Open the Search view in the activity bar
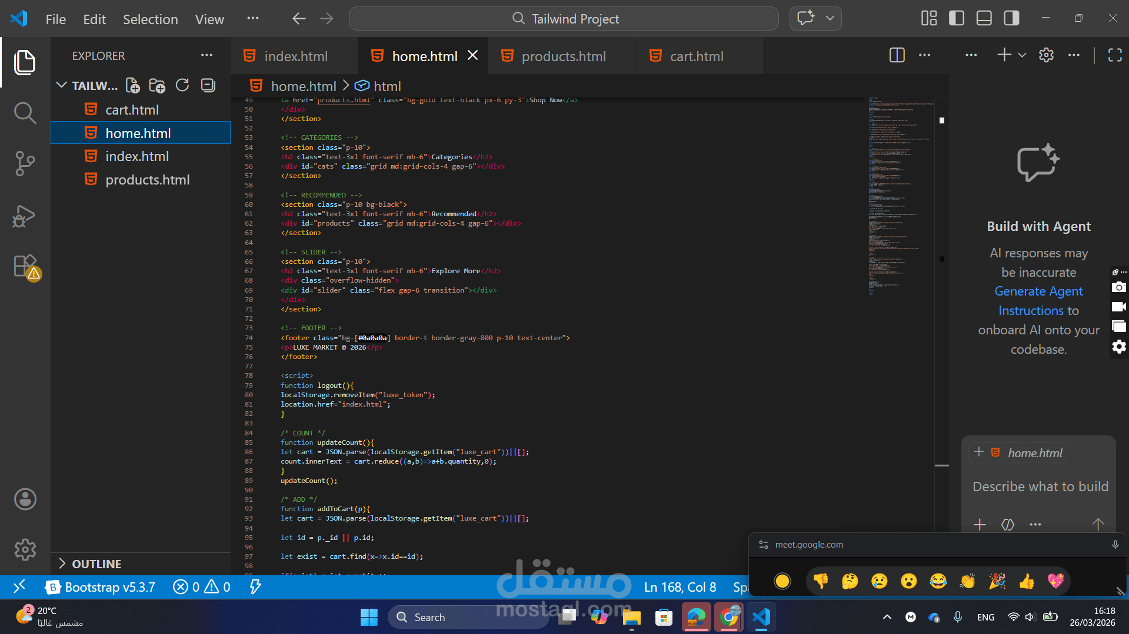 (25, 113)
